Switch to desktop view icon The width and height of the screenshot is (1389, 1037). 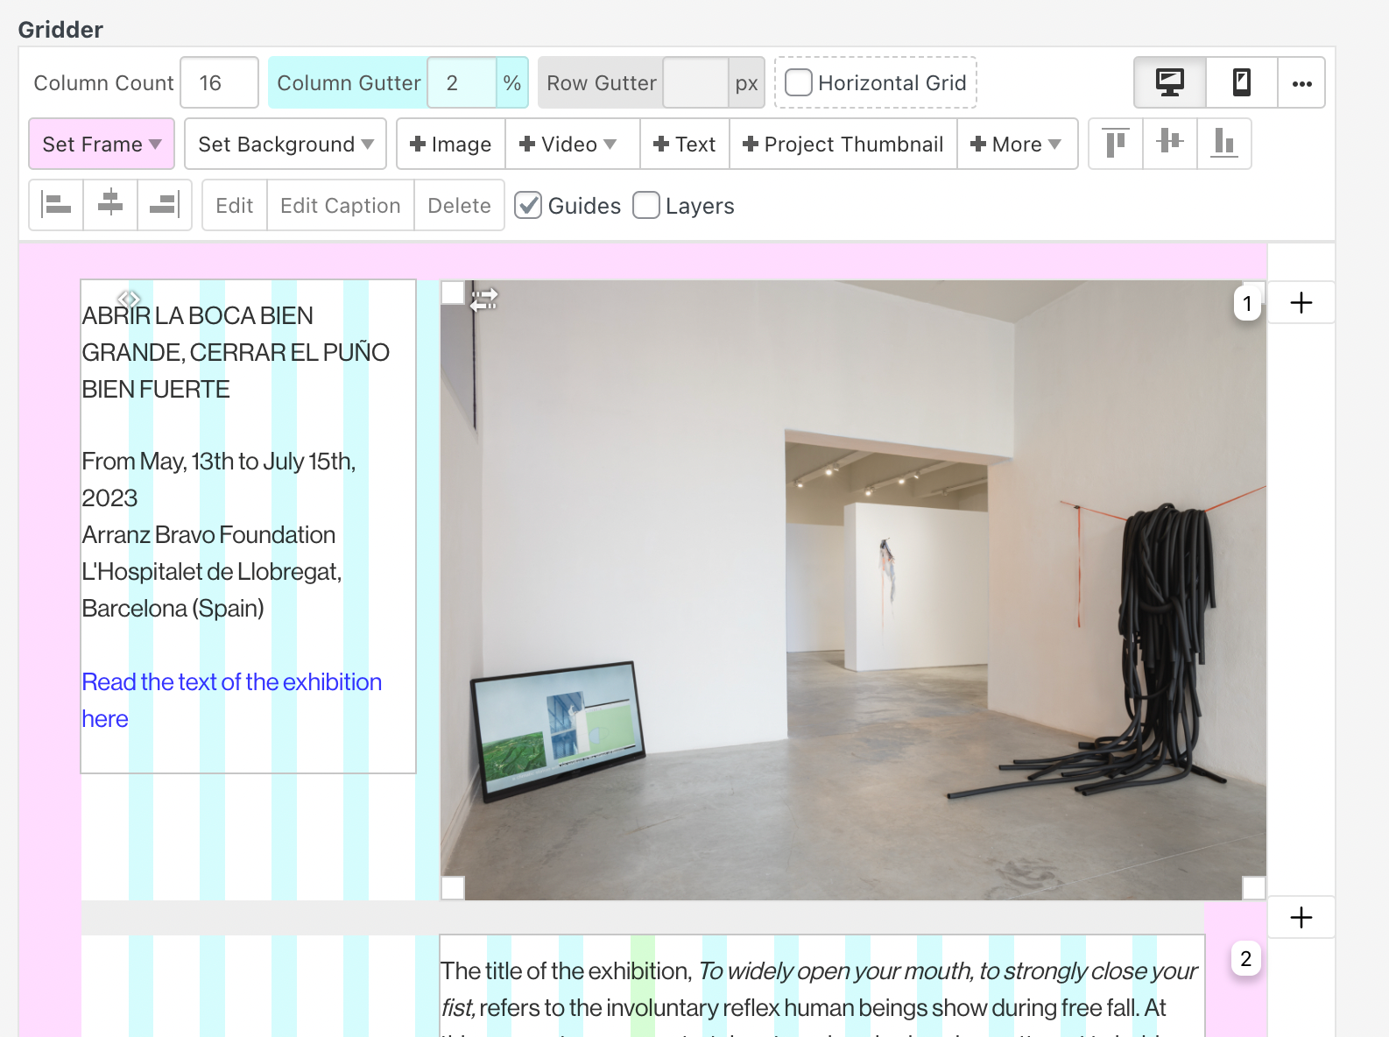coord(1169,83)
